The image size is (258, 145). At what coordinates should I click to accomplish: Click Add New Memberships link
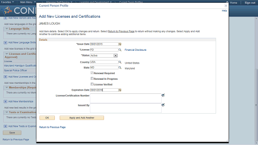tap(21, 101)
